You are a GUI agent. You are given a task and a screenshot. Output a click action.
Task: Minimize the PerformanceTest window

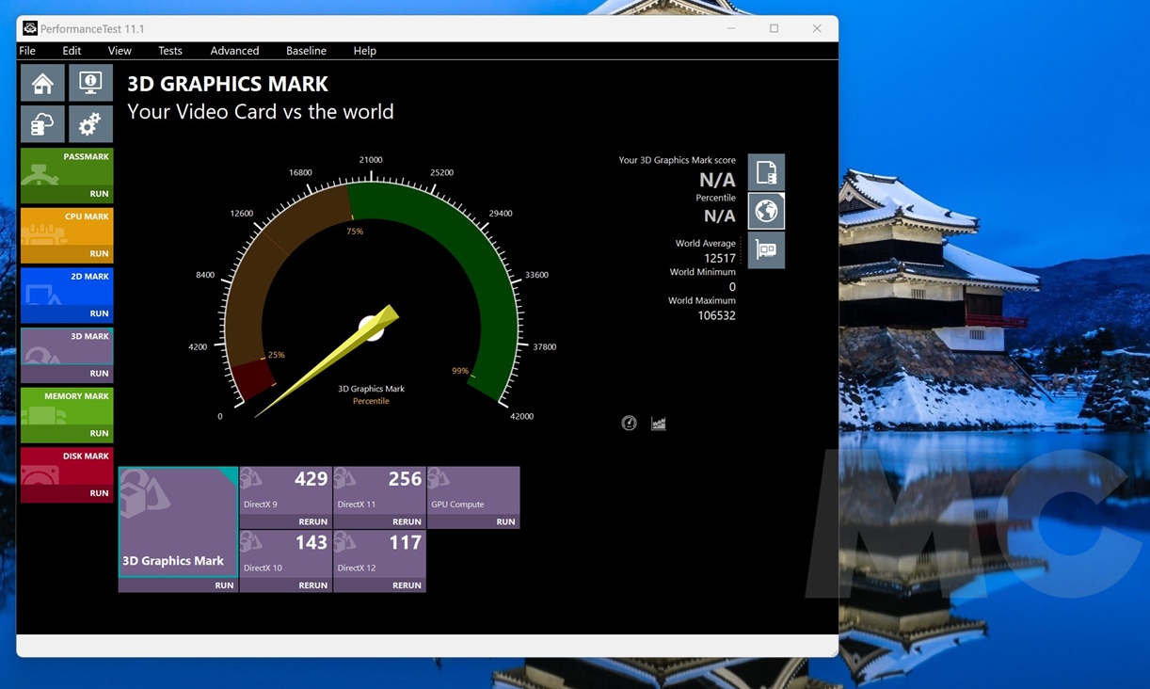click(731, 28)
